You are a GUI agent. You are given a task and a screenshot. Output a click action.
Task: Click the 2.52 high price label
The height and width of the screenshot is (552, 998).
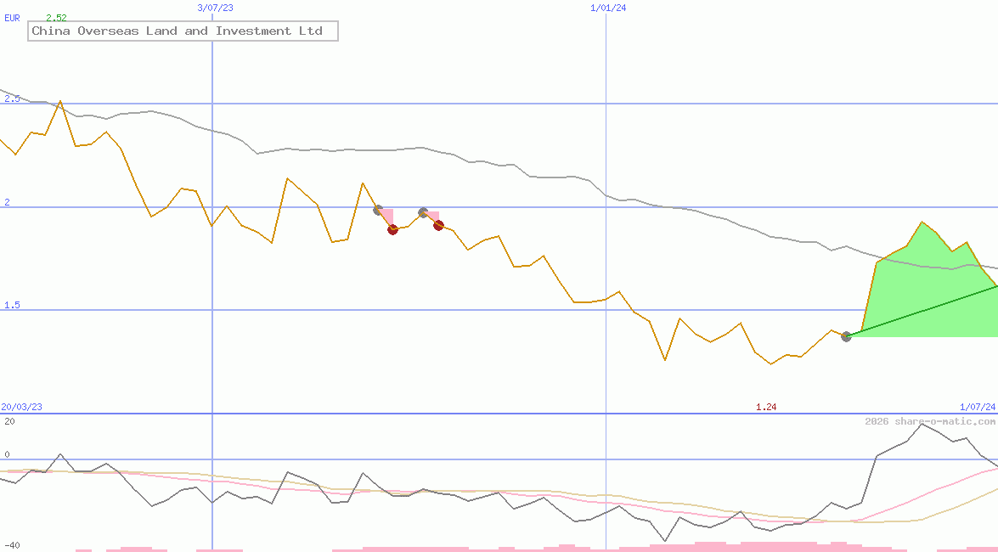coord(56,18)
